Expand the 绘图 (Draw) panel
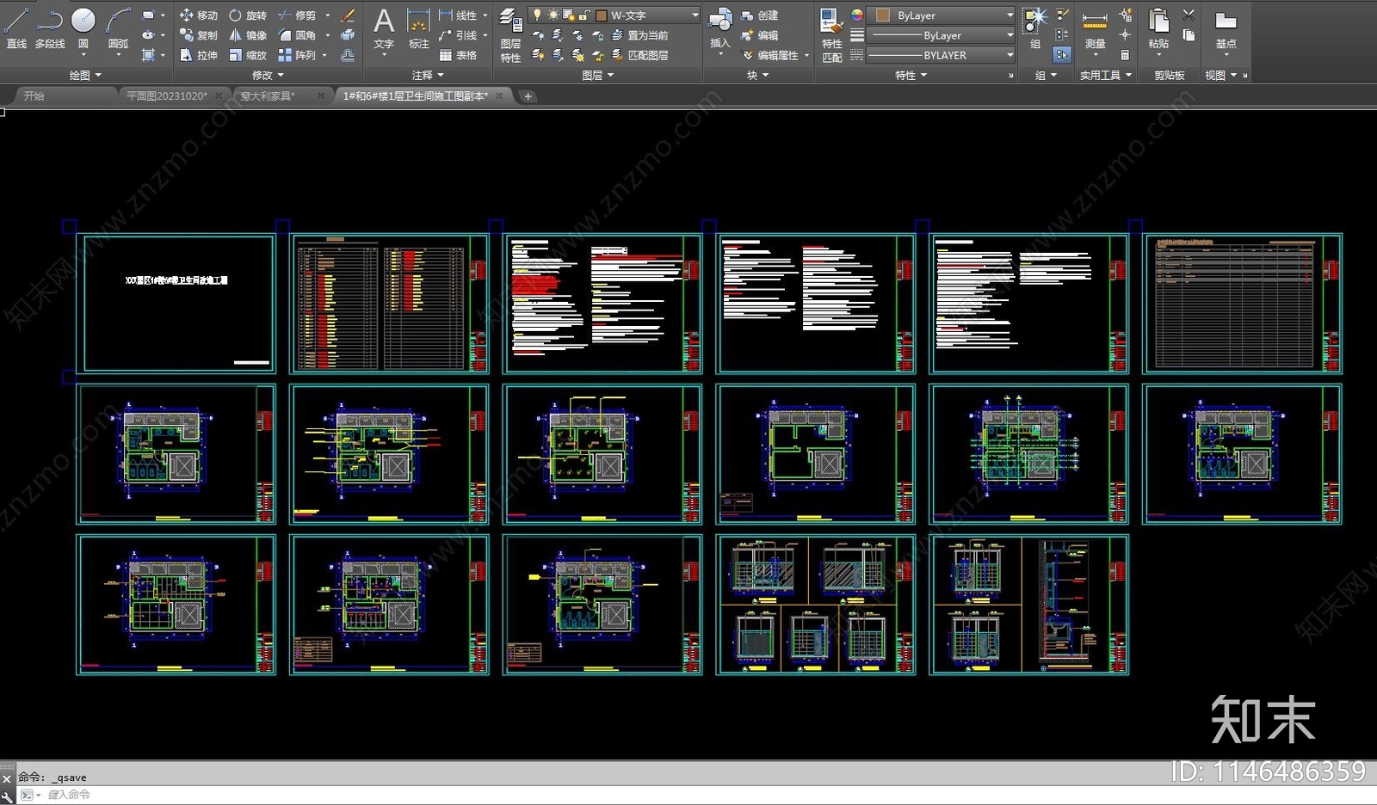Image resolution: width=1377 pixels, height=805 pixels. (85, 76)
